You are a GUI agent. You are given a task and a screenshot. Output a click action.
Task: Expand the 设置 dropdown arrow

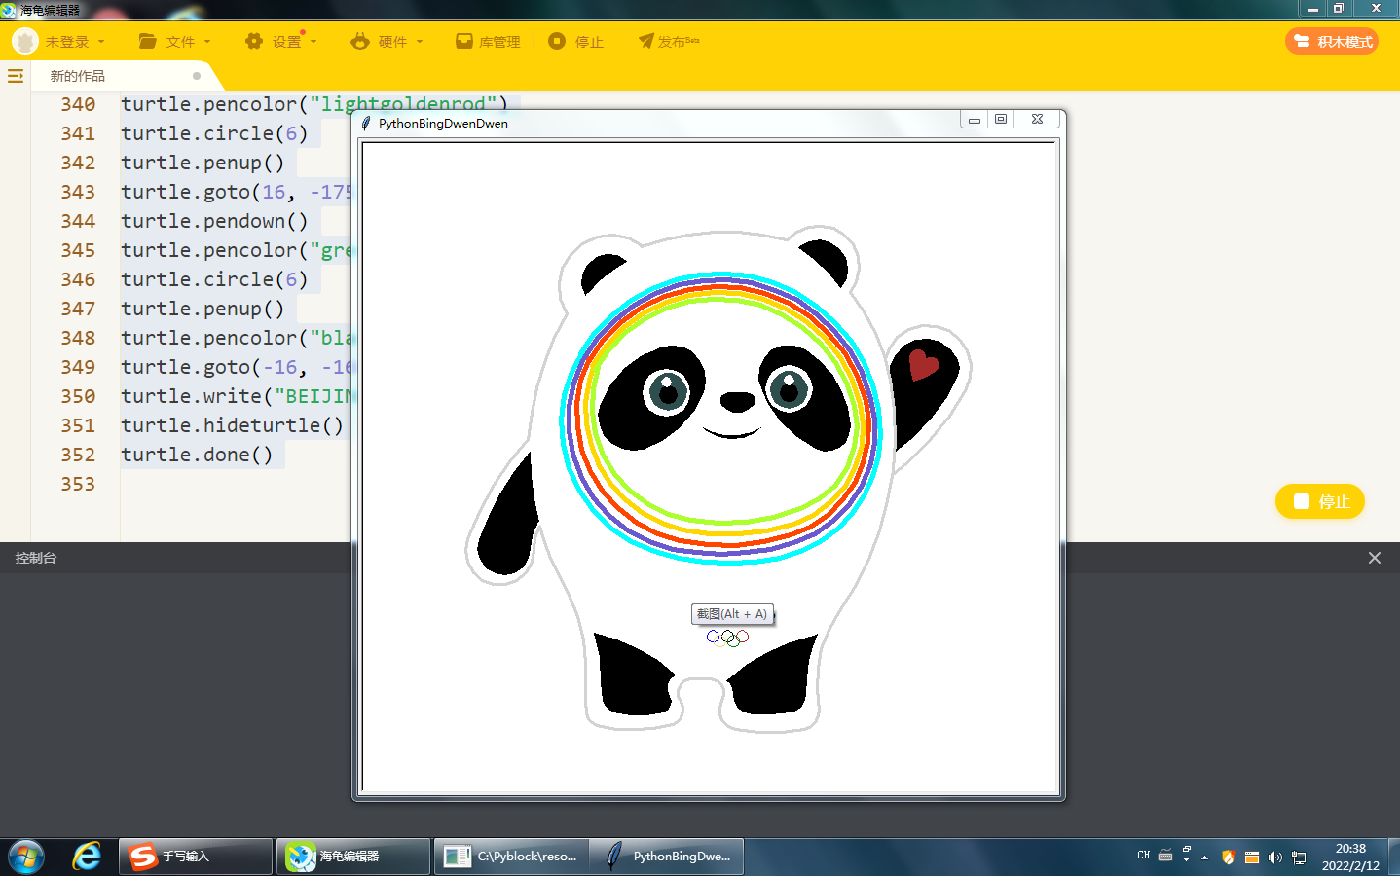[x=313, y=42]
